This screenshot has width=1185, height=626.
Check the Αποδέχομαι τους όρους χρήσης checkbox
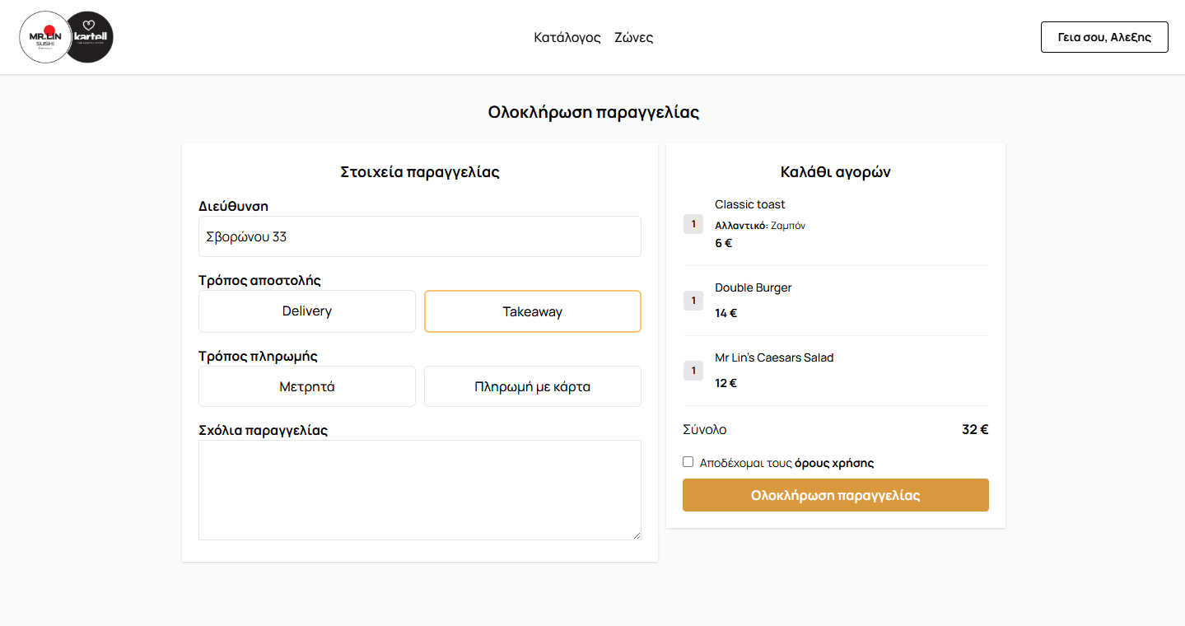pyautogui.click(x=688, y=462)
